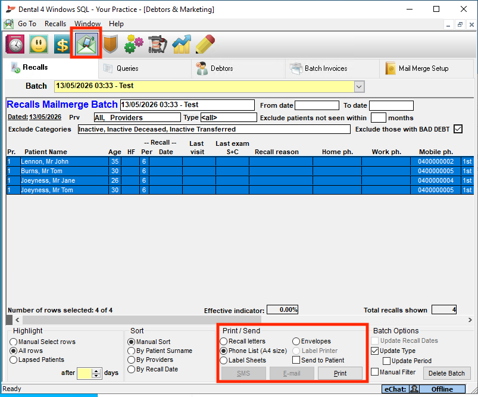The image size is (478, 397).
Task: Select the Recalls tab
Action: 51,68
